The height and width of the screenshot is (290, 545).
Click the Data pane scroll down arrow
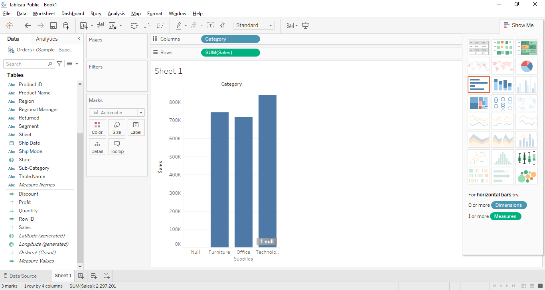click(x=80, y=266)
